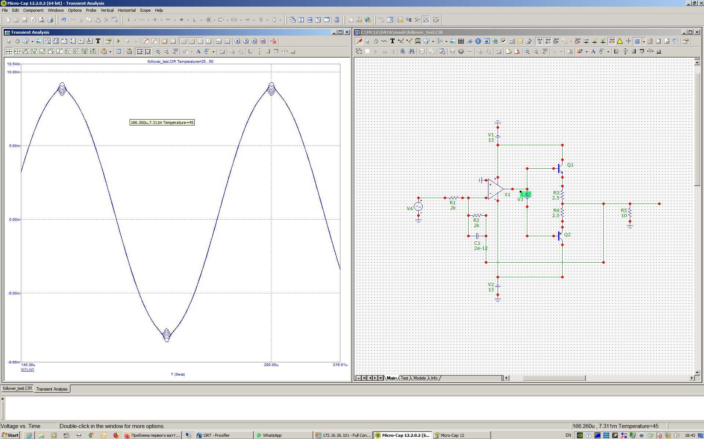This screenshot has height=439, width=704.
Task: Open the WhatsApp taskbar button
Action: click(284, 435)
